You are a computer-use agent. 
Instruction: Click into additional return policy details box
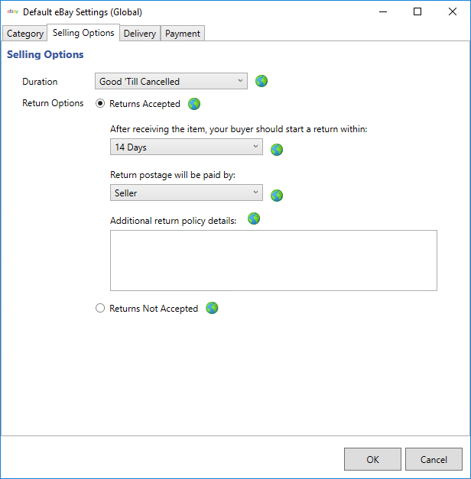point(273,260)
